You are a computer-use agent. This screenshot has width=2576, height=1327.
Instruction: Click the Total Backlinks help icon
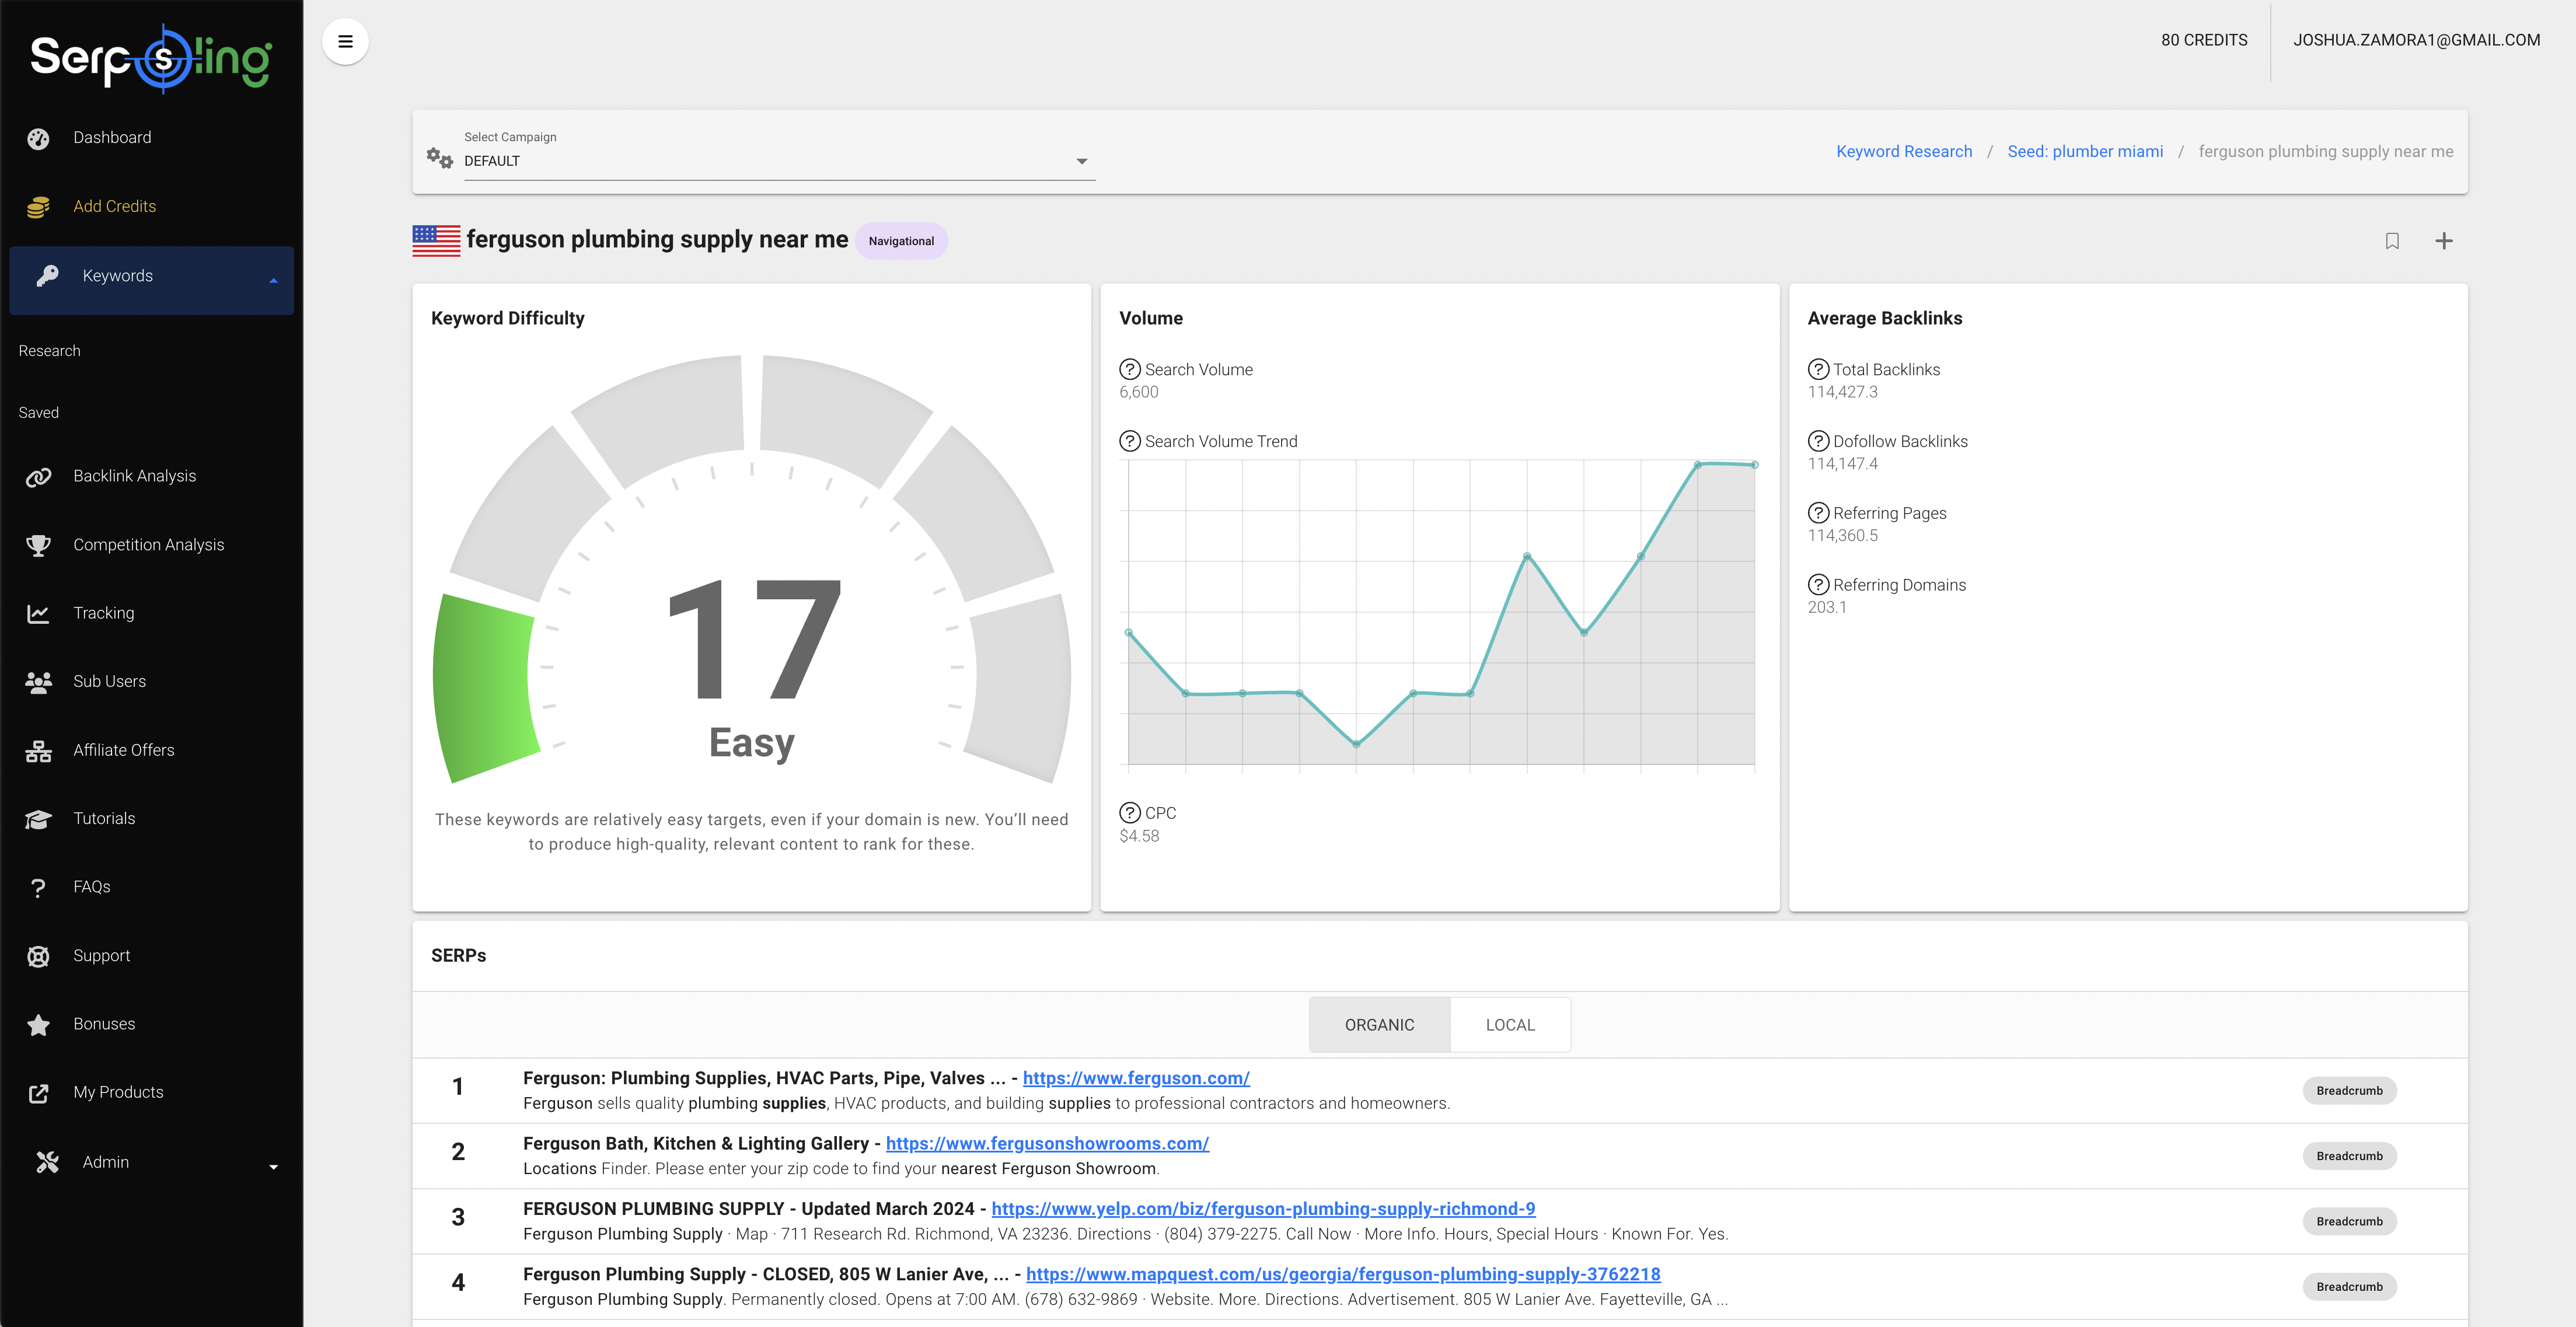1818,369
